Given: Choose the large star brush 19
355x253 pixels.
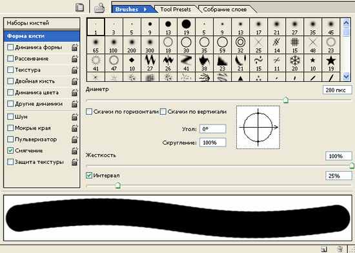Looking at the screenshot, I should [330, 63].
